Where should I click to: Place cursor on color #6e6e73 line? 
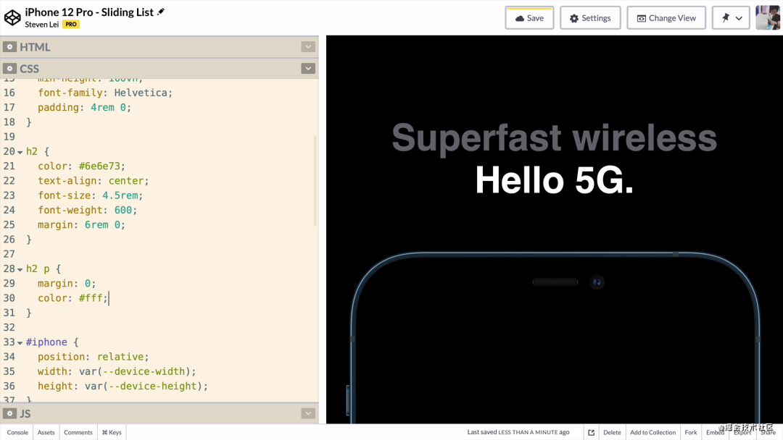pyautogui.click(x=81, y=166)
